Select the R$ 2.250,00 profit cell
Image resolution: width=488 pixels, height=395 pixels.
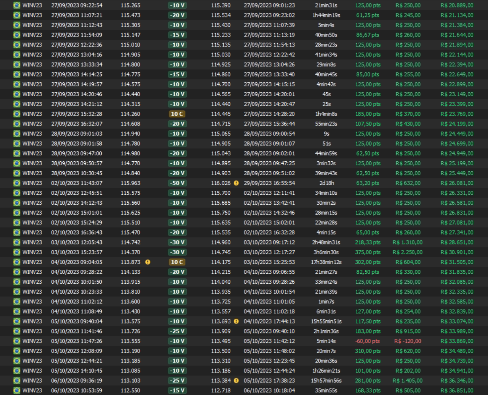point(407,252)
